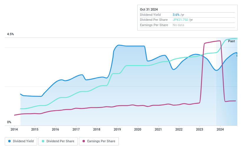Click the 2022 x-axis label
242x149 pixels.
179,129
